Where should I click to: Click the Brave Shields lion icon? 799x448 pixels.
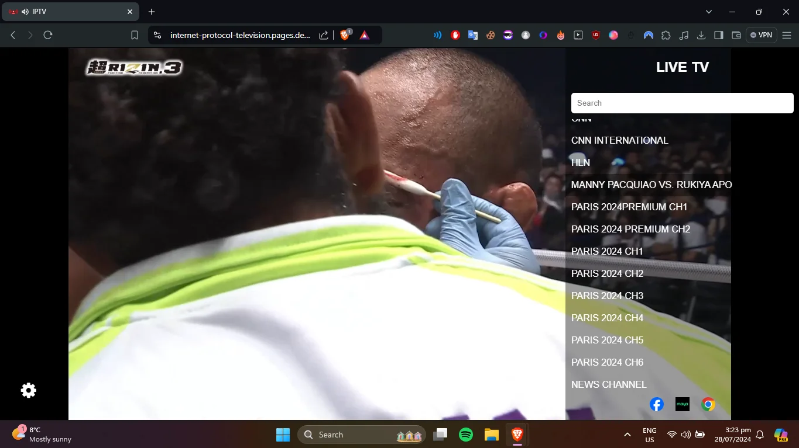(345, 35)
